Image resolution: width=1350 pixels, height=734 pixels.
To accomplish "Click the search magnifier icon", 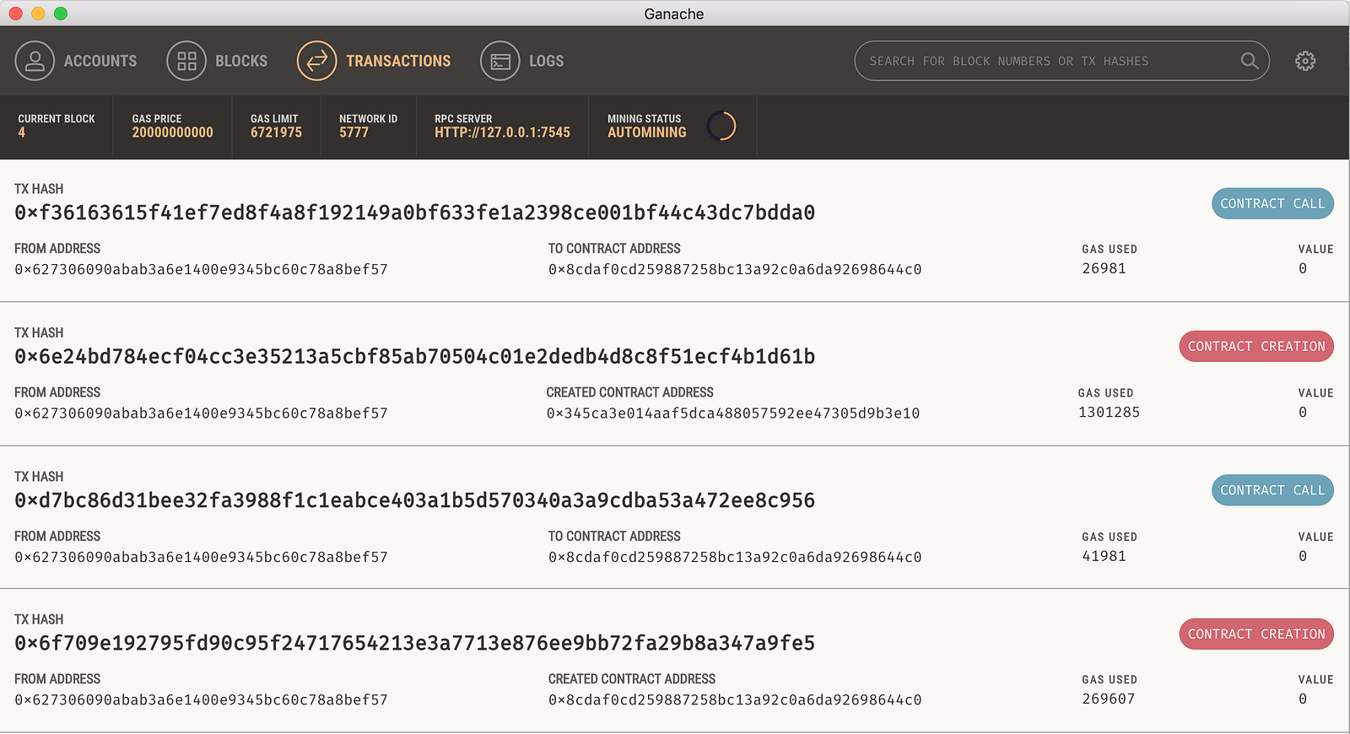I will [1250, 61].
